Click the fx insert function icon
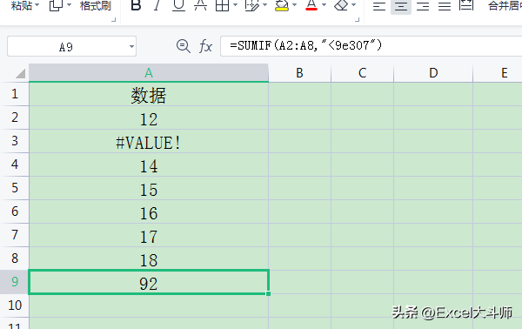This screenshot has width=522, height=329. 205,46
